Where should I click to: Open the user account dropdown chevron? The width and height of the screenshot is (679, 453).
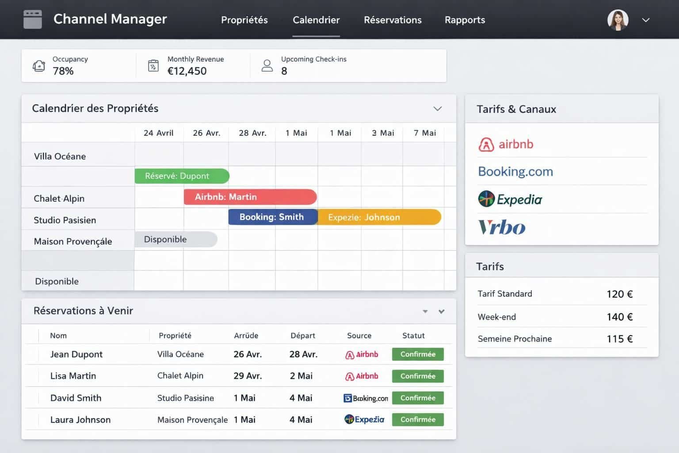646,20
